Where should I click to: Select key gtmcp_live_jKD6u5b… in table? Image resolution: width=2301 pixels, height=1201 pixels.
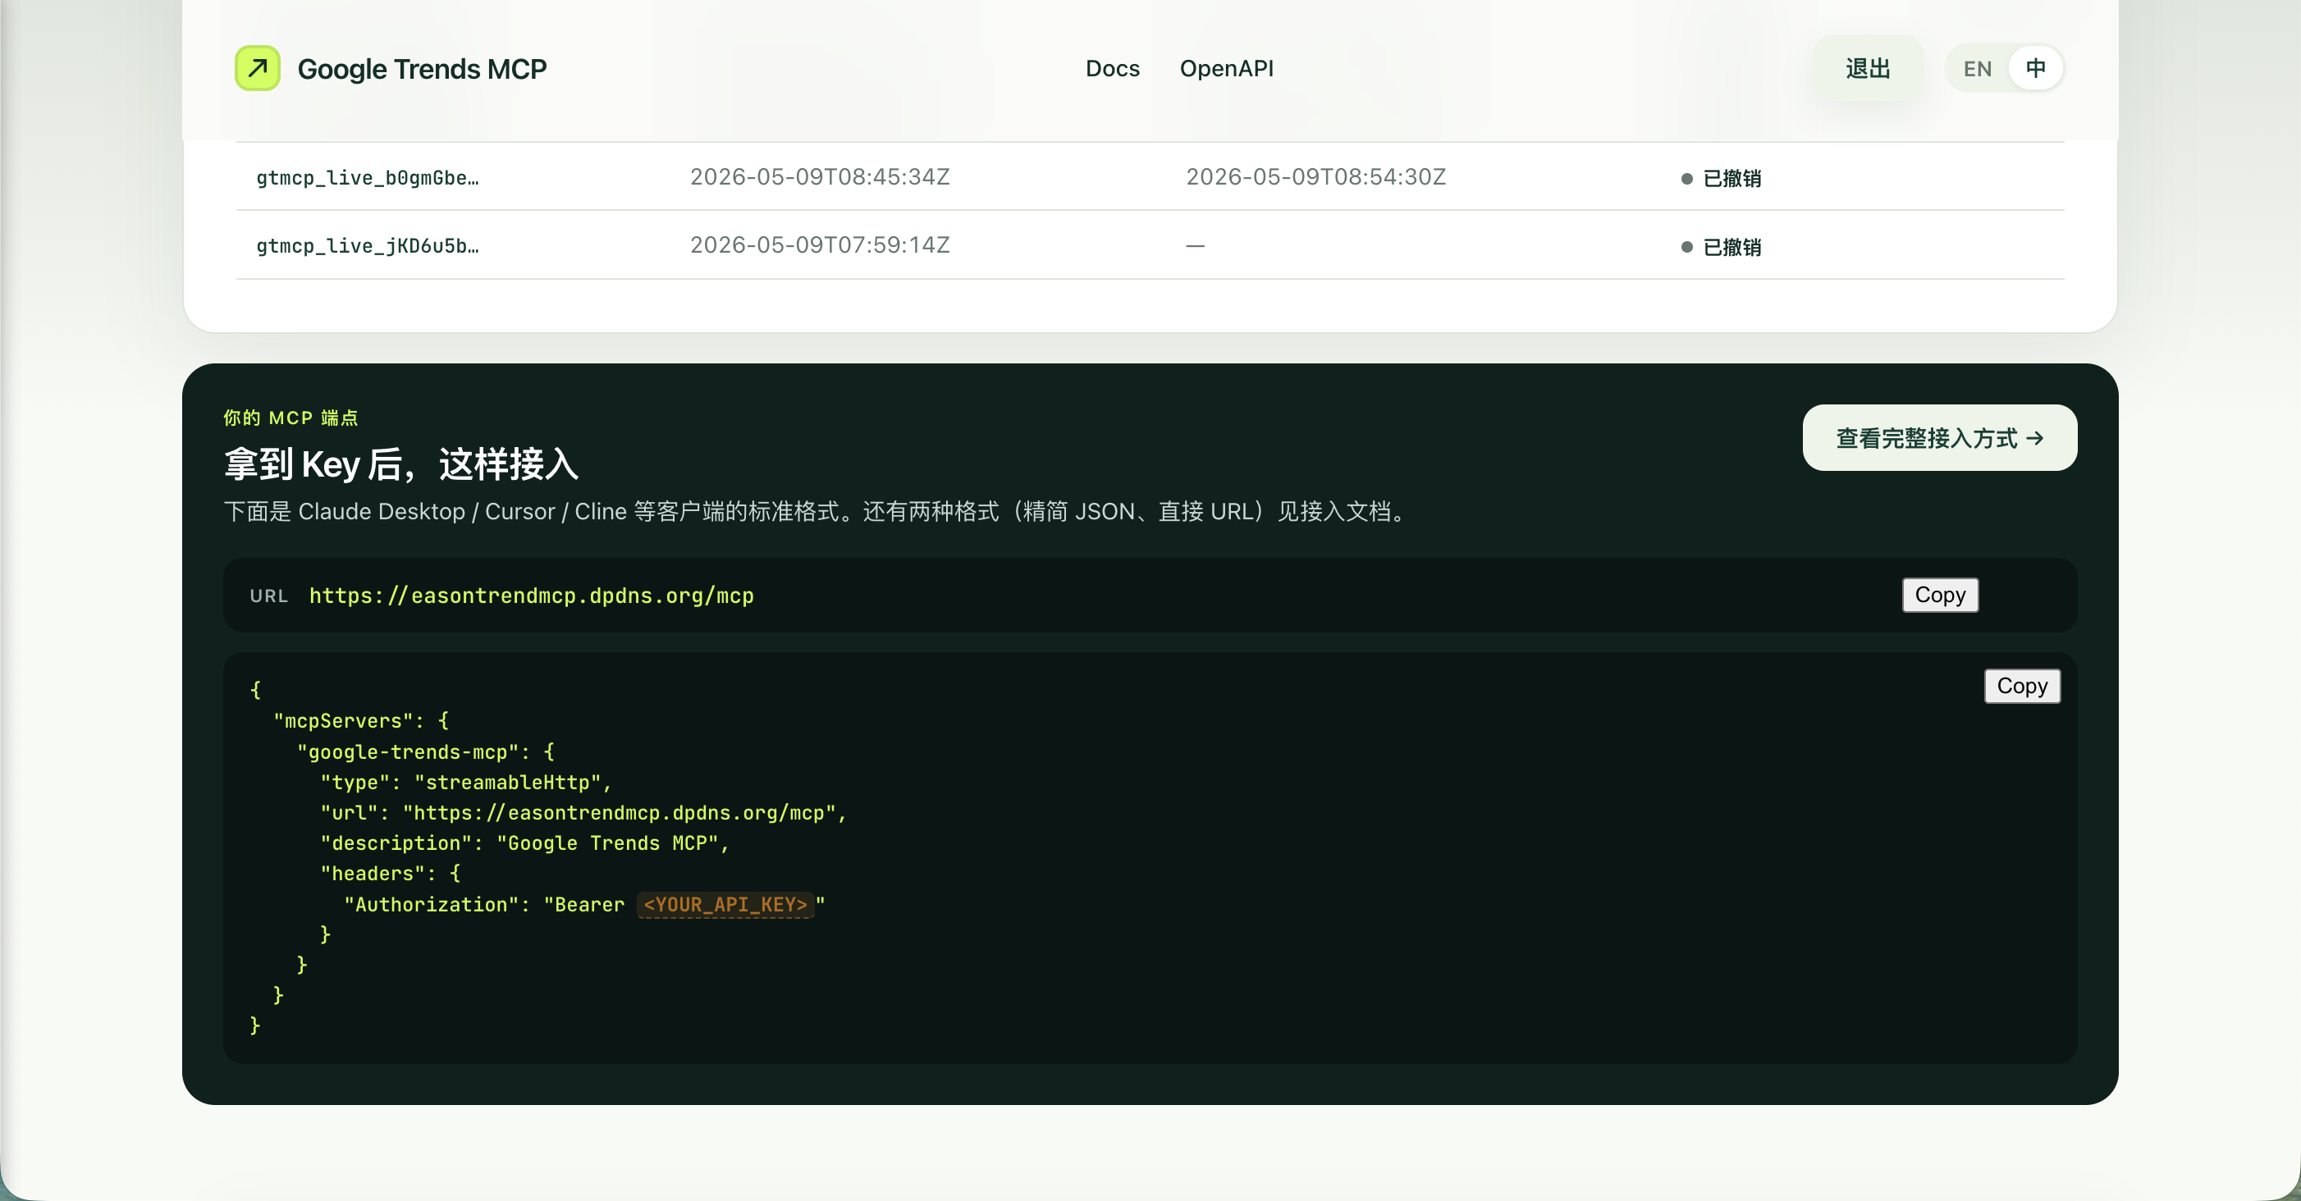[x=367, y=245]
